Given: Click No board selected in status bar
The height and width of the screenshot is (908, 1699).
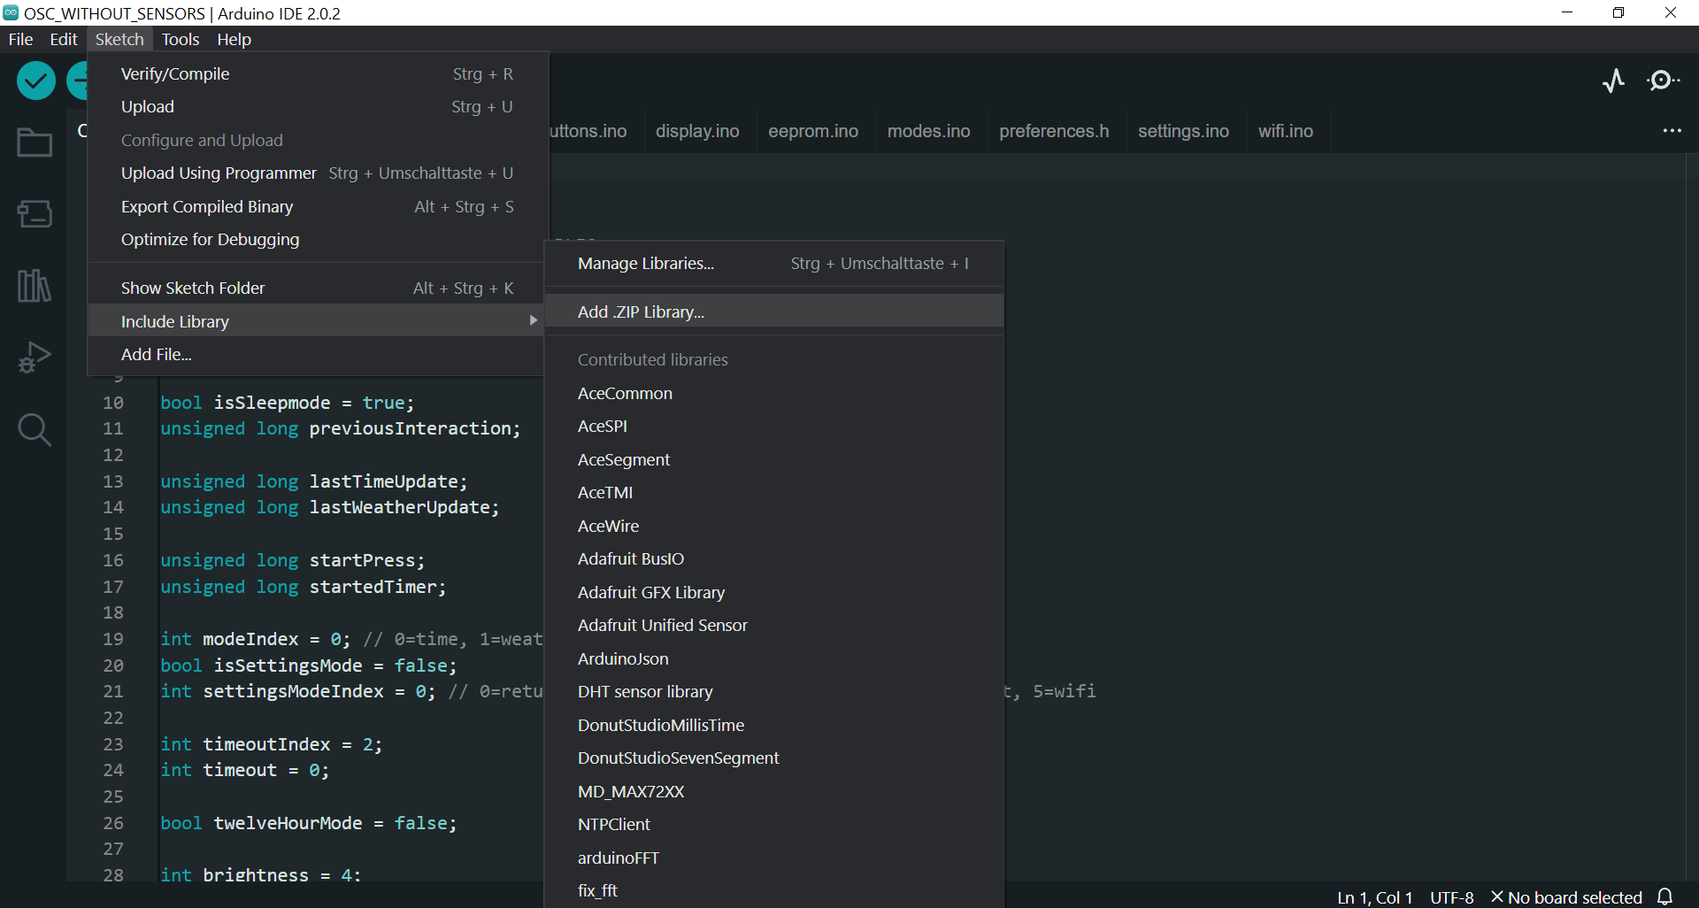Looking at the screenshot, I should pos(1566,897).
